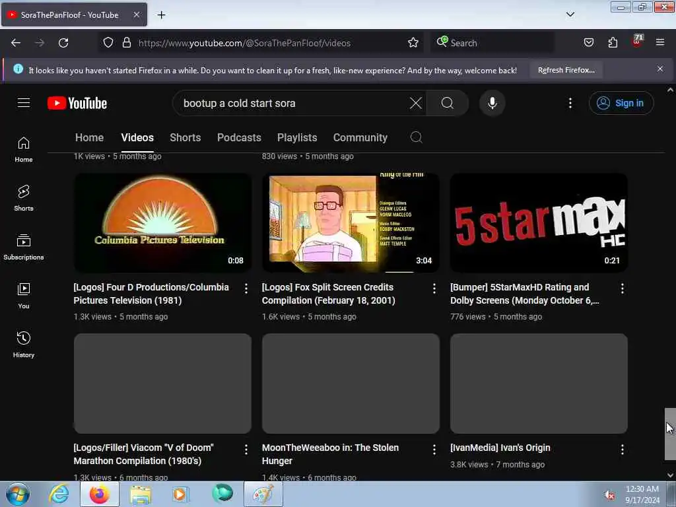Click the Sign in button
Screen dimensions: 676x507
click(x=621, y=103)
